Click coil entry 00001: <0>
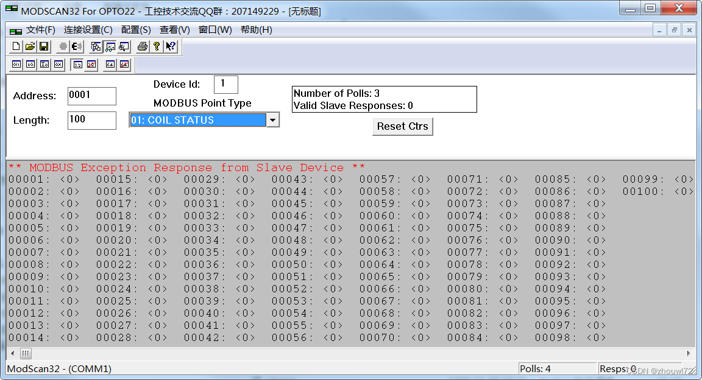The image size is (702, 380). pyautogui.click(x=44, y=180)
